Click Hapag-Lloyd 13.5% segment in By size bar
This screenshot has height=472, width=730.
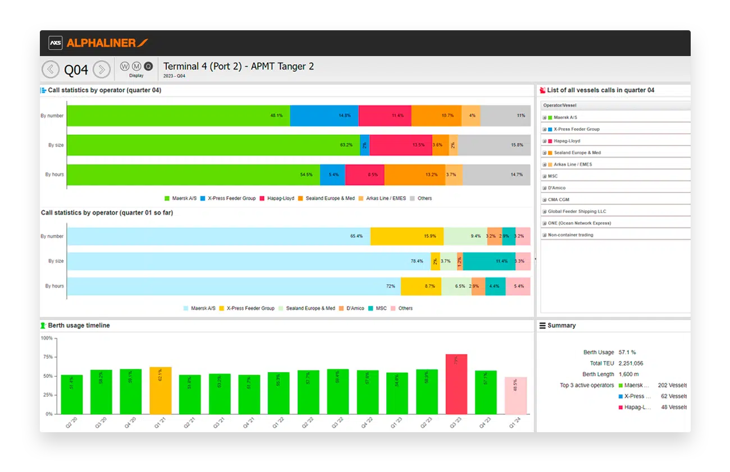401,145
